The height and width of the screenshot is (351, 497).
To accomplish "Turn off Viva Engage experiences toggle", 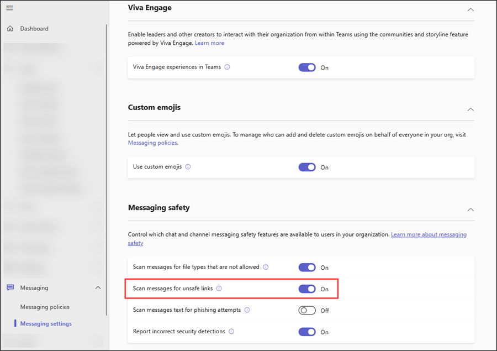I will 307,67.
